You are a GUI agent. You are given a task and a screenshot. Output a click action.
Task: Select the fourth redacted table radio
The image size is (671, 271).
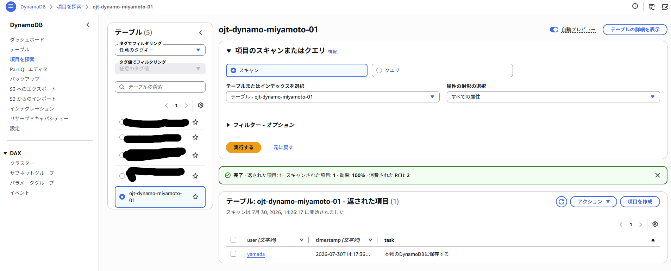(122, 176)
